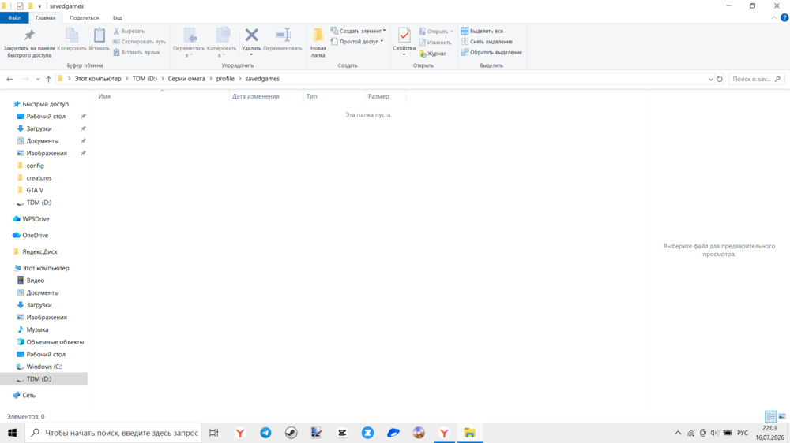Navigate to Серии омега in breadcrumb

pos(186,79)
